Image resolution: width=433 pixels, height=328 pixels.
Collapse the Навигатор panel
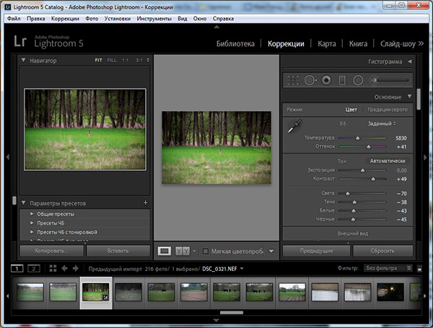click(24, 61)
